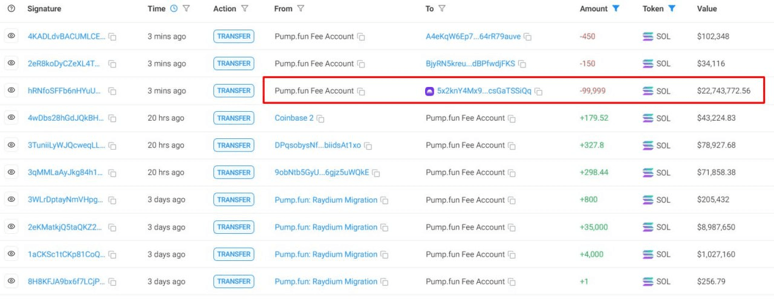Click the Signature column header
The width and height of the screenshot is (774, 299).
[x=44, y=8]
